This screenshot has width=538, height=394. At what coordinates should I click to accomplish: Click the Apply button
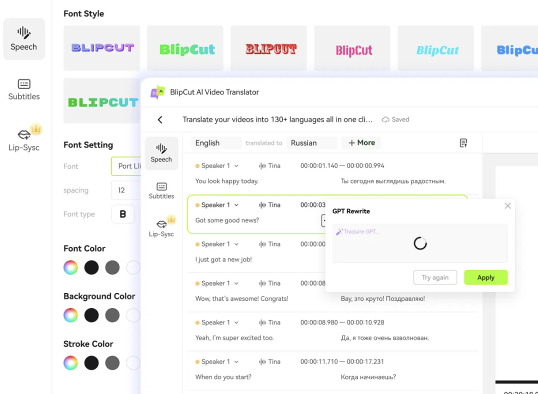pyautogui.click(x=485, y=277)
